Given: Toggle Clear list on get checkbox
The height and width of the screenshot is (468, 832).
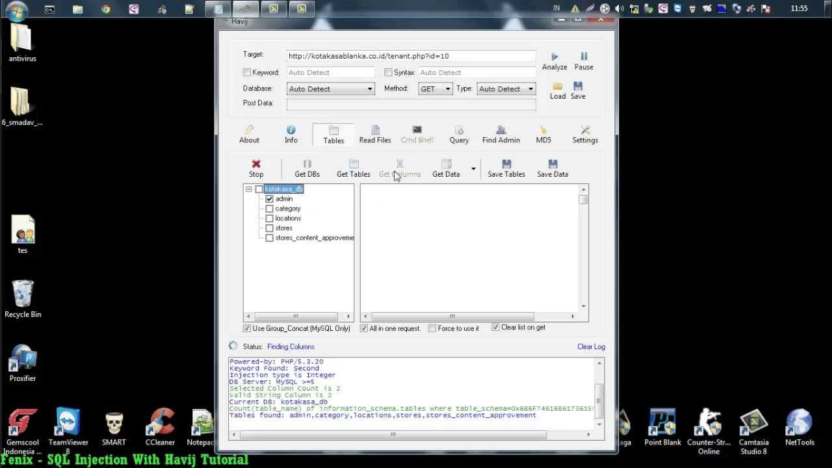Looking at the screenshot, I should [495, 328].
